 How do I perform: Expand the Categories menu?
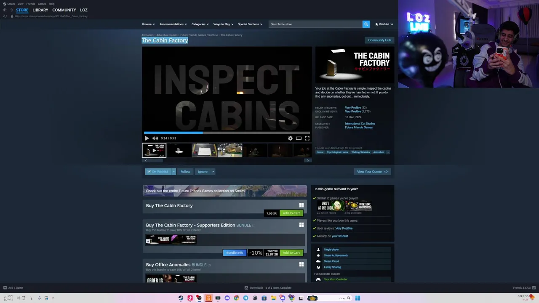pyautogui.click(x=200, y=24)
